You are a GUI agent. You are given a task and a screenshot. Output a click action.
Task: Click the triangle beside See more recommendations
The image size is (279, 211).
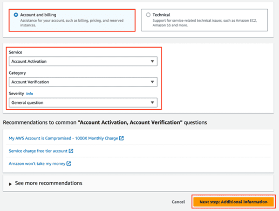click(10, 184)
